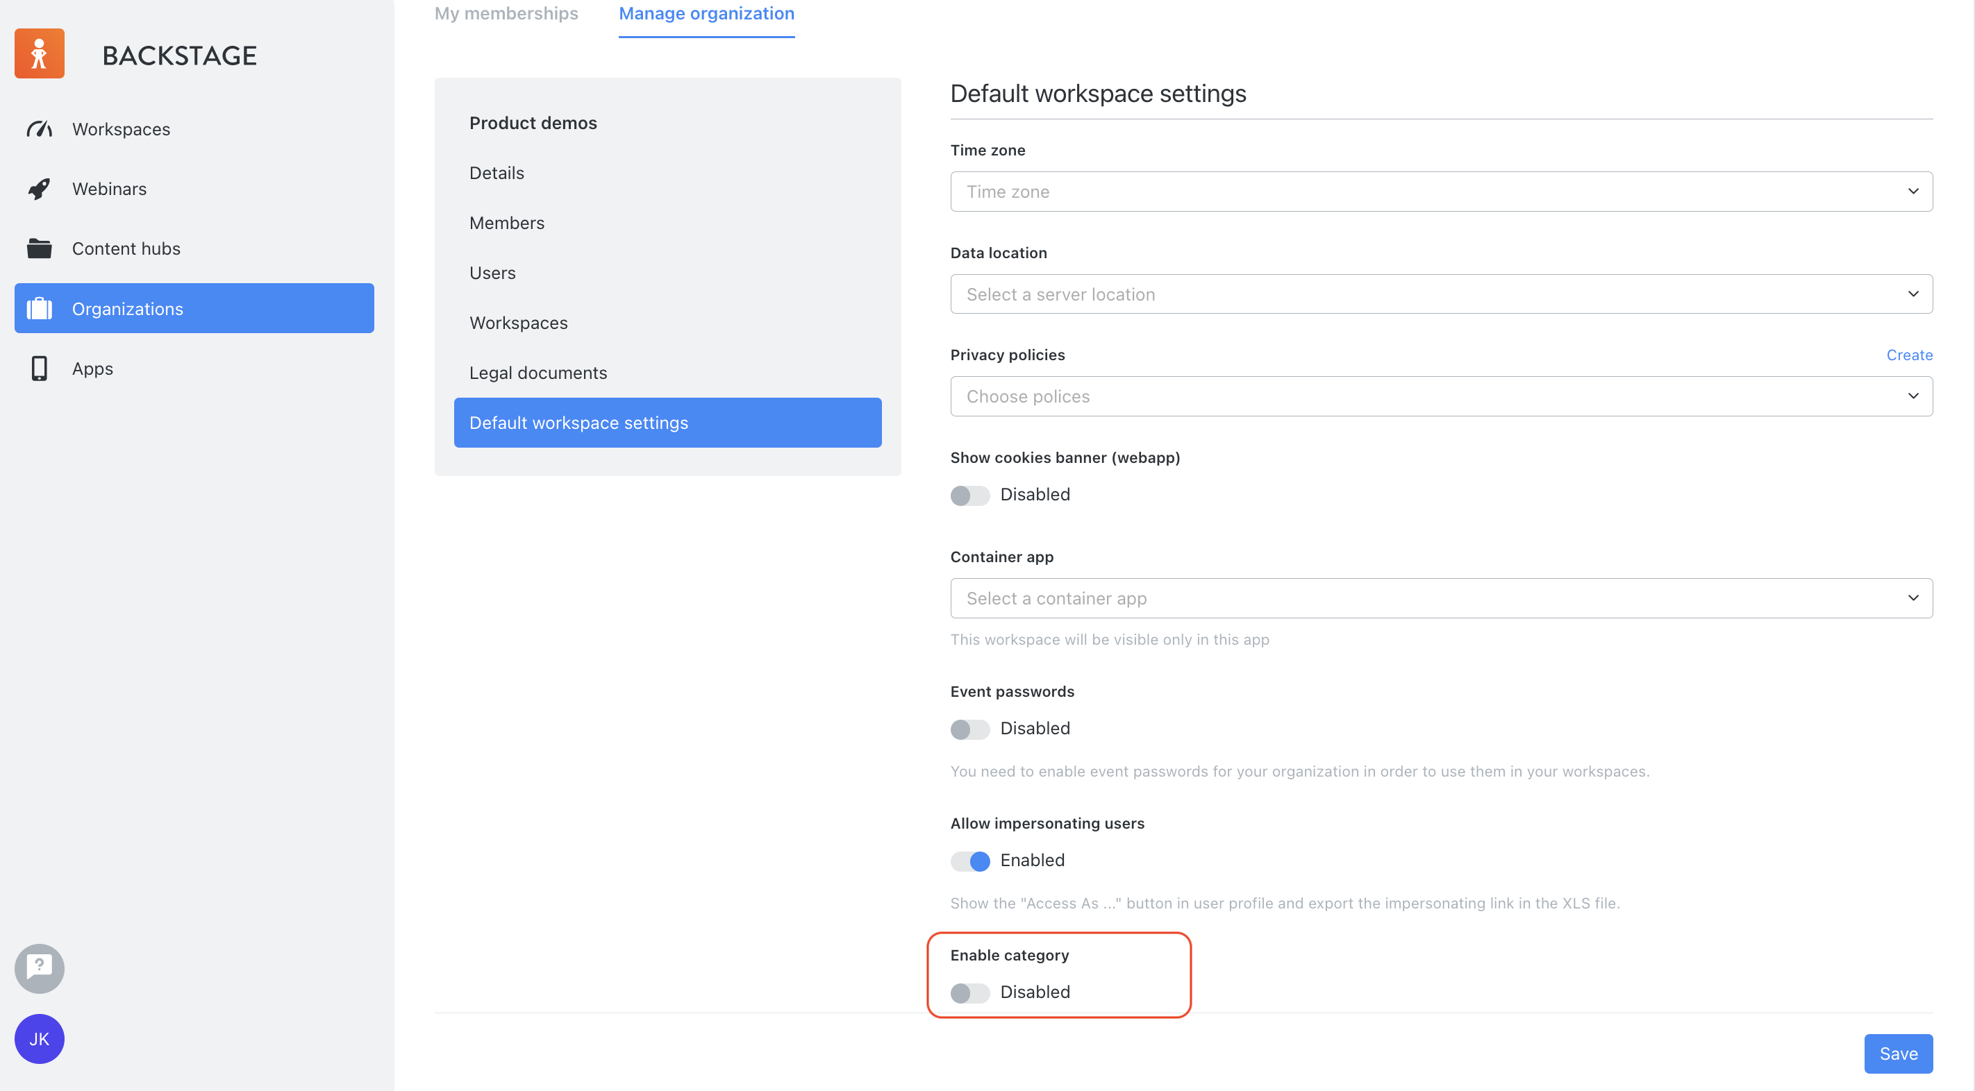The image size is (1975, 1091).
Task: Open the Privacy policies dropdown
Action: pos(1440,396)
